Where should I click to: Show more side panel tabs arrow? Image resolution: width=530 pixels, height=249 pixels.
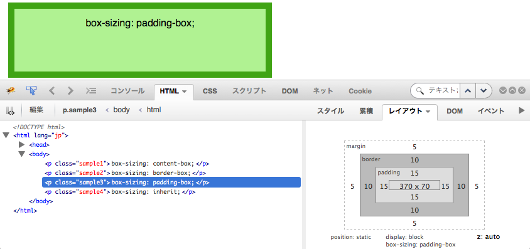[x=522, y=110]
